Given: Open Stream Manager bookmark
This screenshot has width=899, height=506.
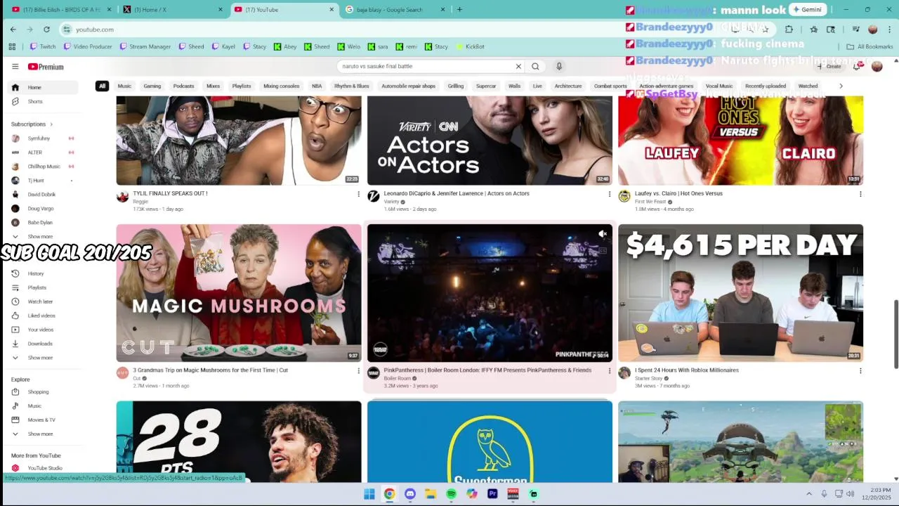Looking at the screenshot, I should (x=145, y=46).
